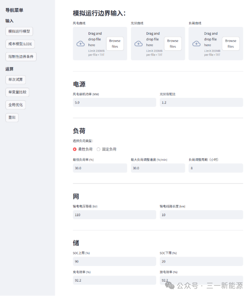The image size is (251, 296).
Task: Click the 输电电压等级 (kV) input field
Action: click(x=115, y=215)
